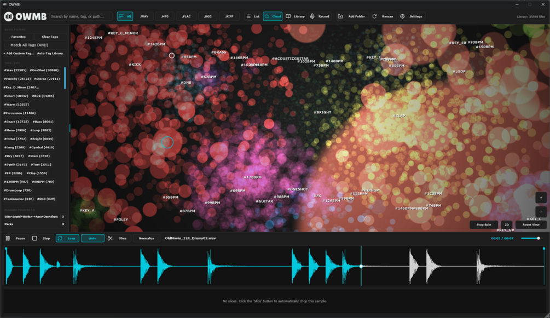
Task: Select the #Punchy (28722) tag
Action: point(17,79)
